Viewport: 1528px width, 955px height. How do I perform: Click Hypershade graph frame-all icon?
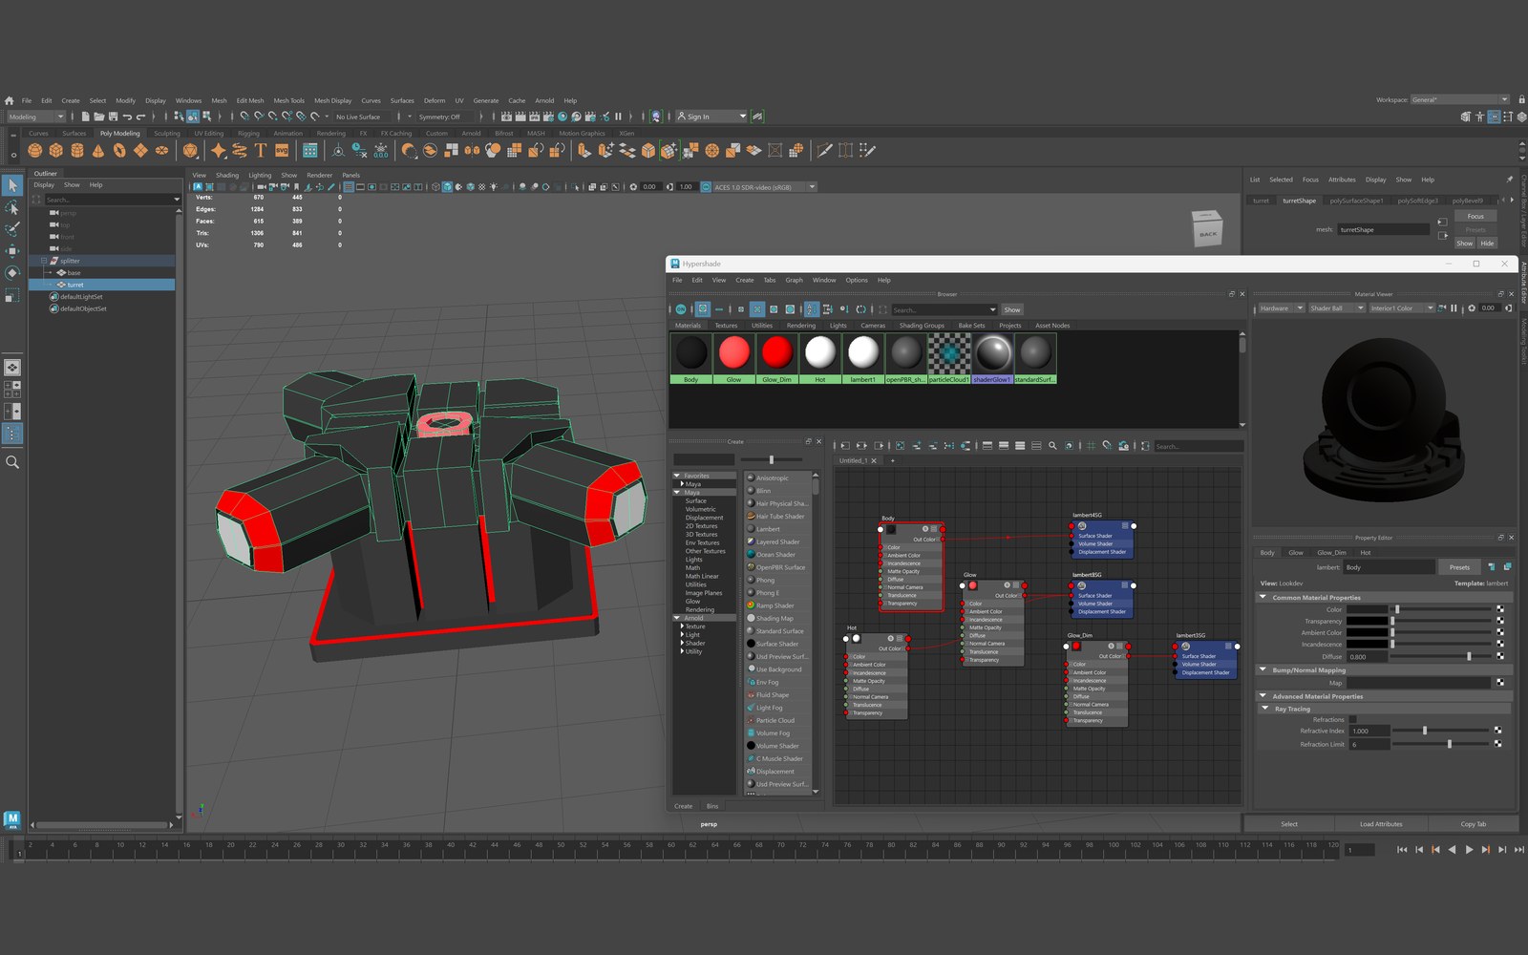click(900, 446)
